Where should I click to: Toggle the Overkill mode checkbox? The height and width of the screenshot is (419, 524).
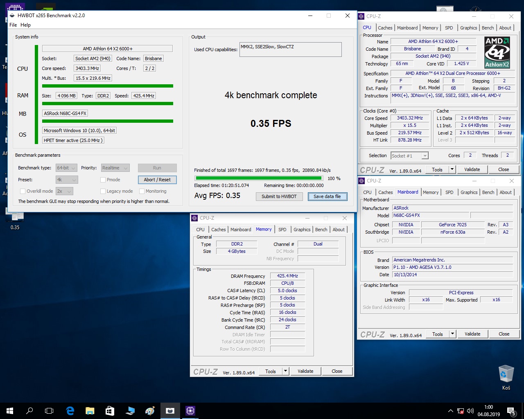[x=23, y=191]
